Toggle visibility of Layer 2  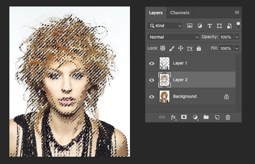[x=152, y=80]
